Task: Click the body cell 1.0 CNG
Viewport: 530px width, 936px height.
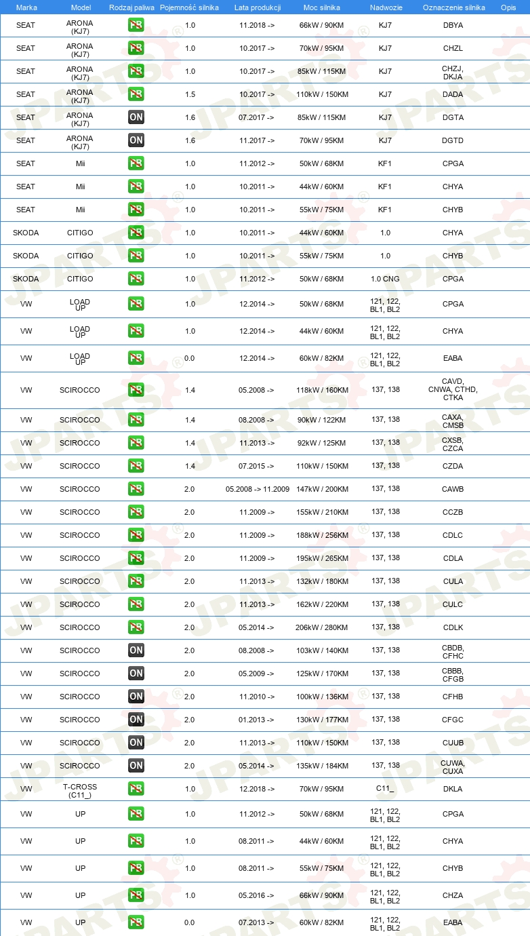Action: click(385, 279)
